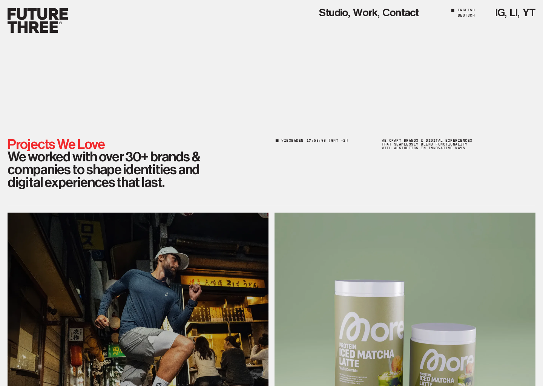543x386 pixels.
Task: Click the Future Three logo
Action: (x=38, y=20)
